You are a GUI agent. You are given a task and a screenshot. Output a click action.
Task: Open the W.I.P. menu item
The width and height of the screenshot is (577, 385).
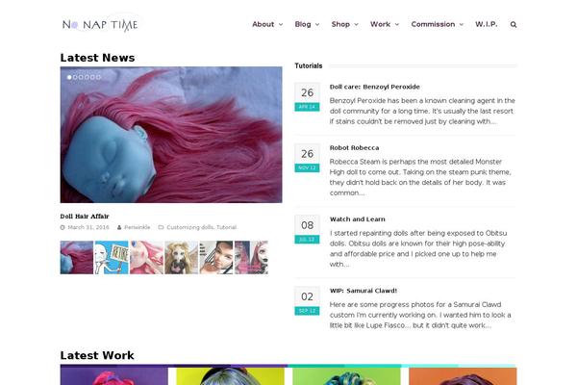(x=486, y=24)
